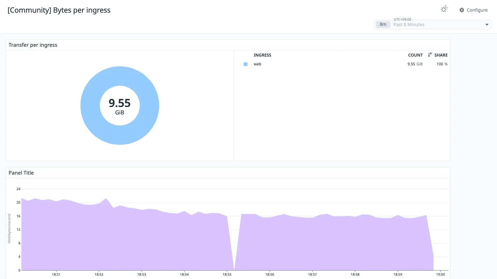Click the Configure gear icon

tap(462, 10)
